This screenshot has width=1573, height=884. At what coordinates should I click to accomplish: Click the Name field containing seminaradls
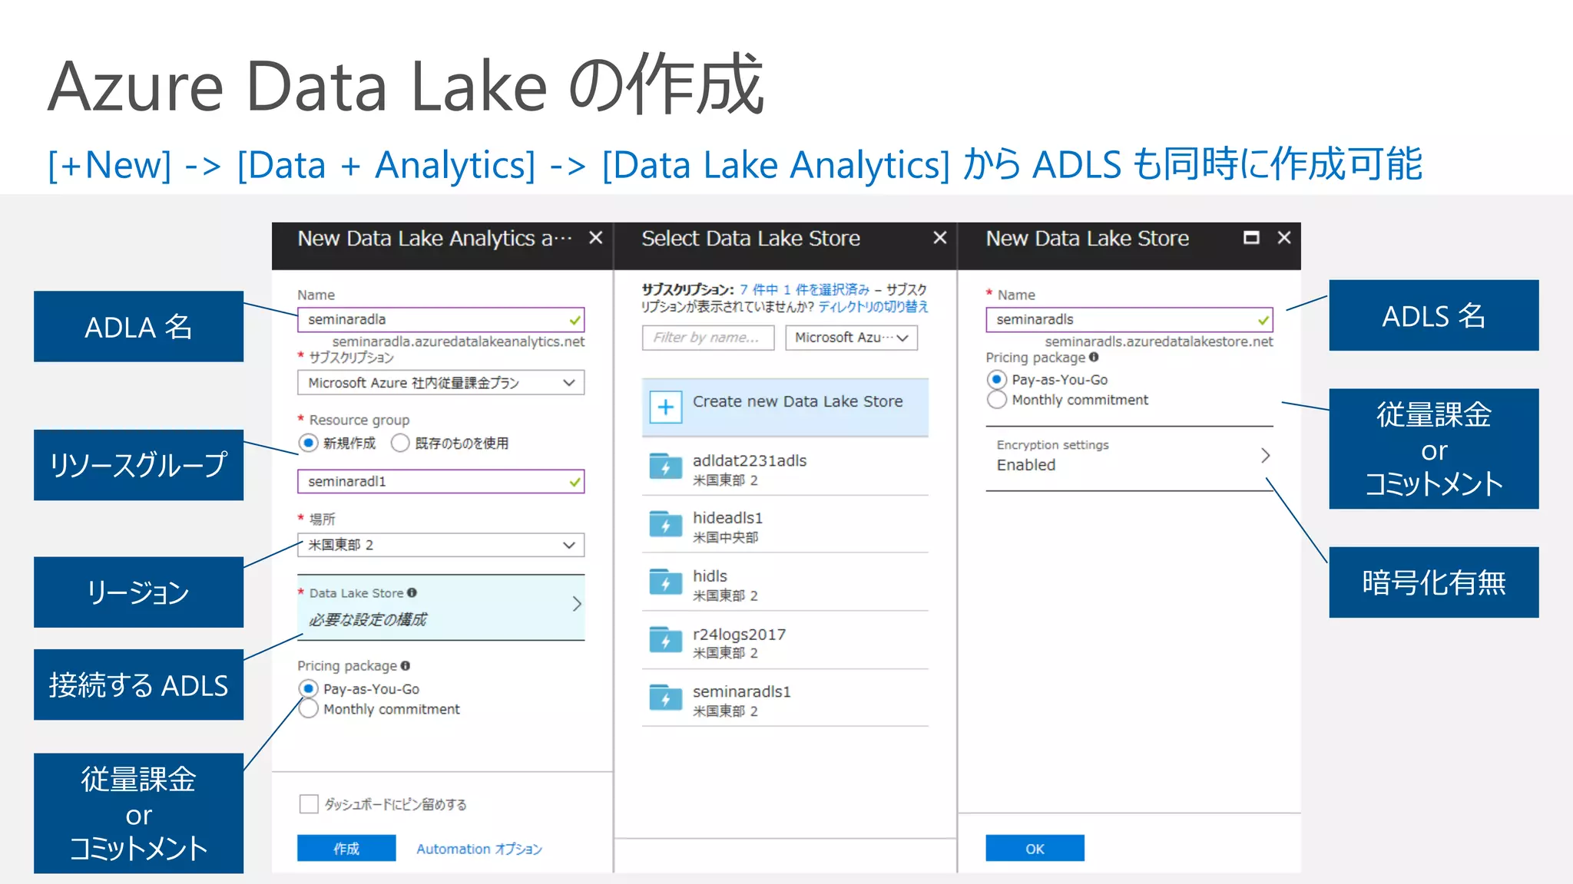point(1129,319)
